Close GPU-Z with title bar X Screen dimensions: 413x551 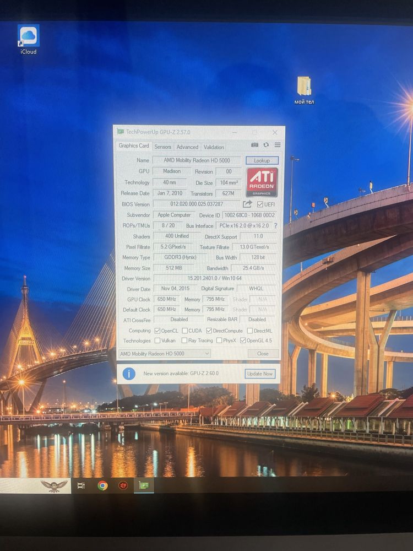pyautogui.click(x=275, y=132)
